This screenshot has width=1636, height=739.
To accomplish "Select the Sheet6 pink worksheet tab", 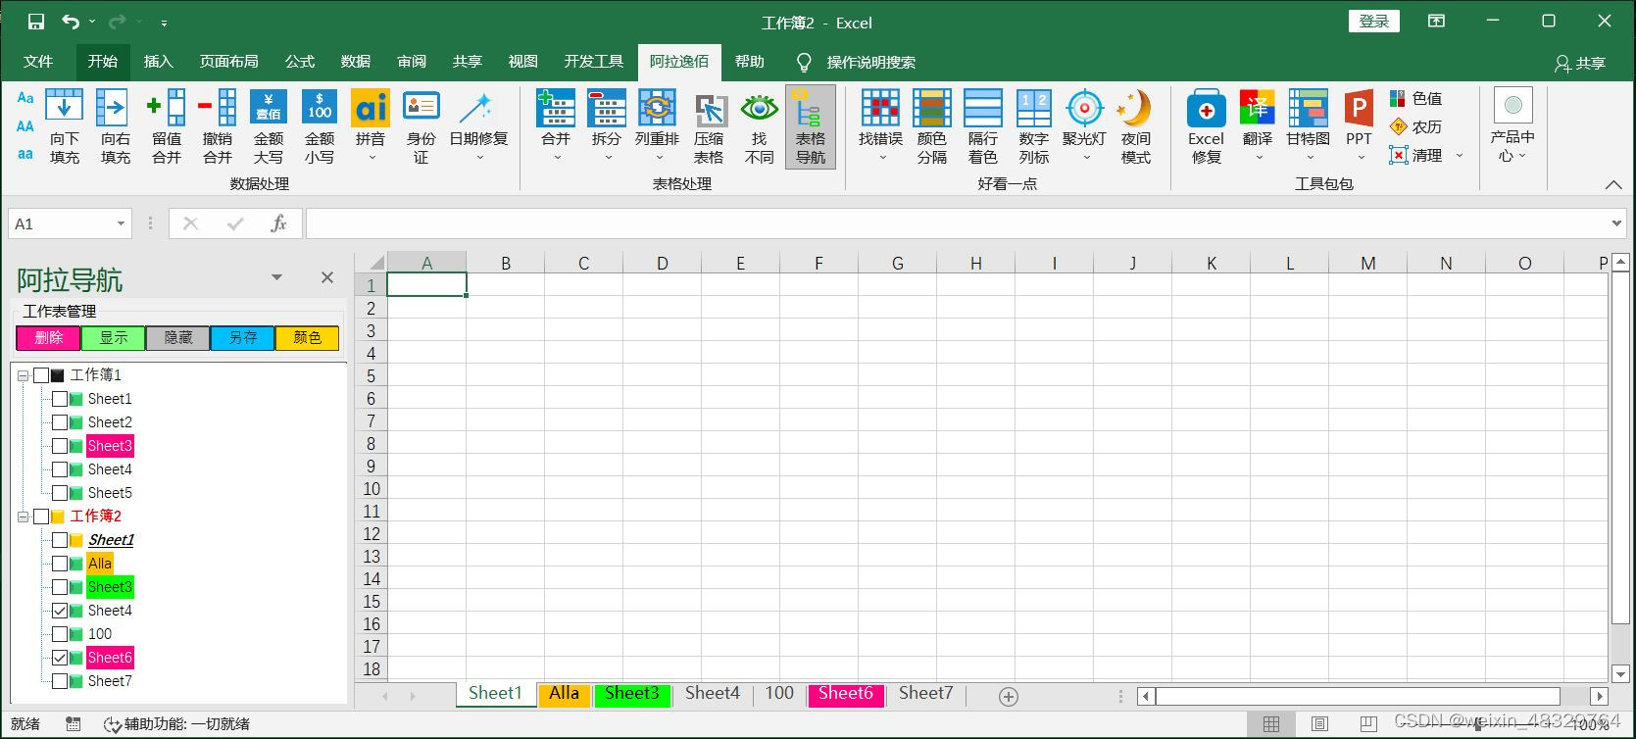I will (x=846, y=694).
